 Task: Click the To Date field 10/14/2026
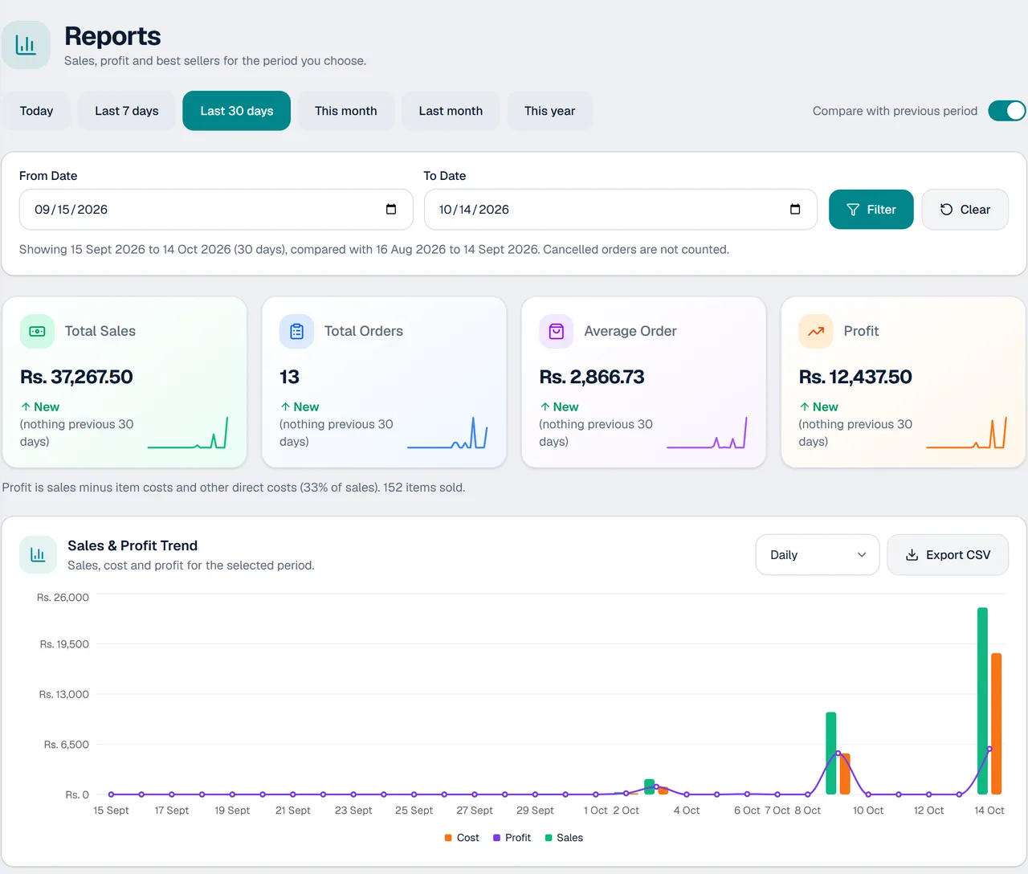621,210
